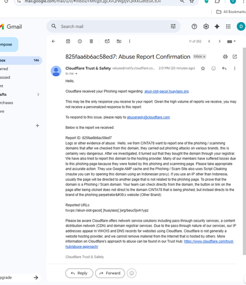This screenshot has width=246, height=285.
Task: Archive this email
Action: pos(68,41)
